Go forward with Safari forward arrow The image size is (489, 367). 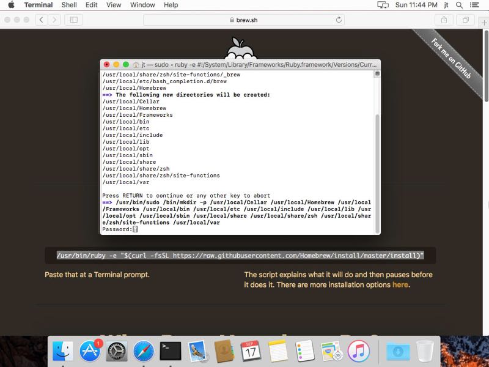point(54,20)
